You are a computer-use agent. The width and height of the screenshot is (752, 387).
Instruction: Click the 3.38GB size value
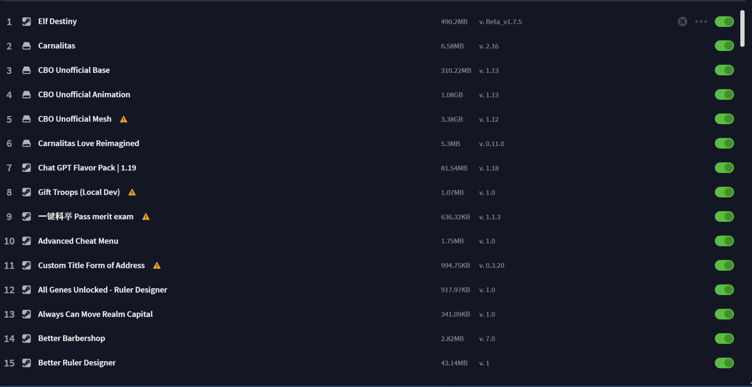pos(452,119)
